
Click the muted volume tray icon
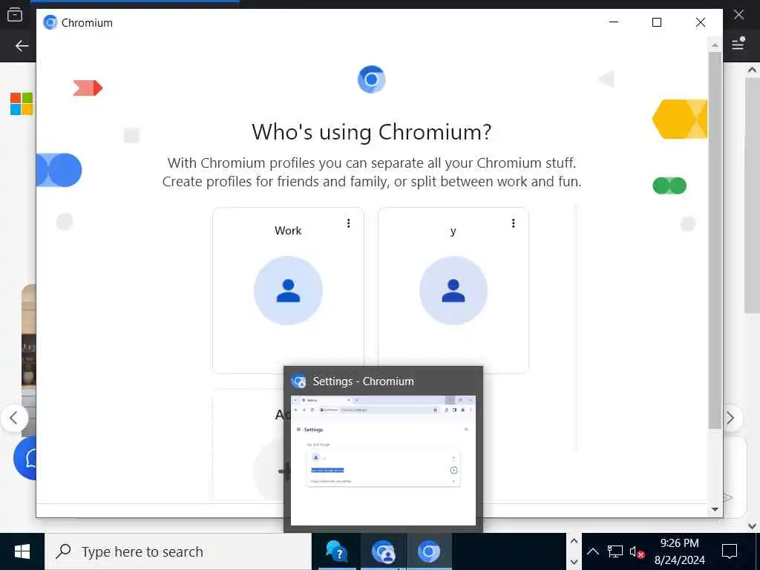637,551
